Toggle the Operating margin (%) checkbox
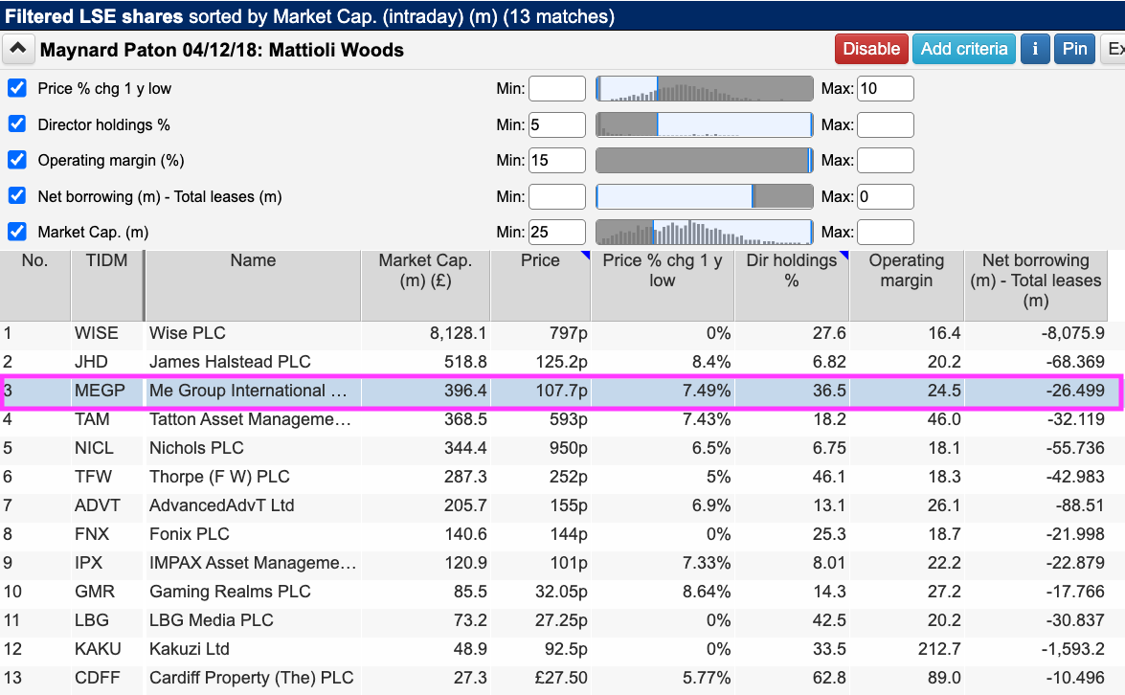 (x=17, y=160)
